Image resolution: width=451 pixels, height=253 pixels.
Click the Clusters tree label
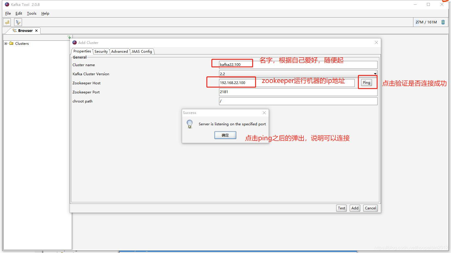pos(22,43)
